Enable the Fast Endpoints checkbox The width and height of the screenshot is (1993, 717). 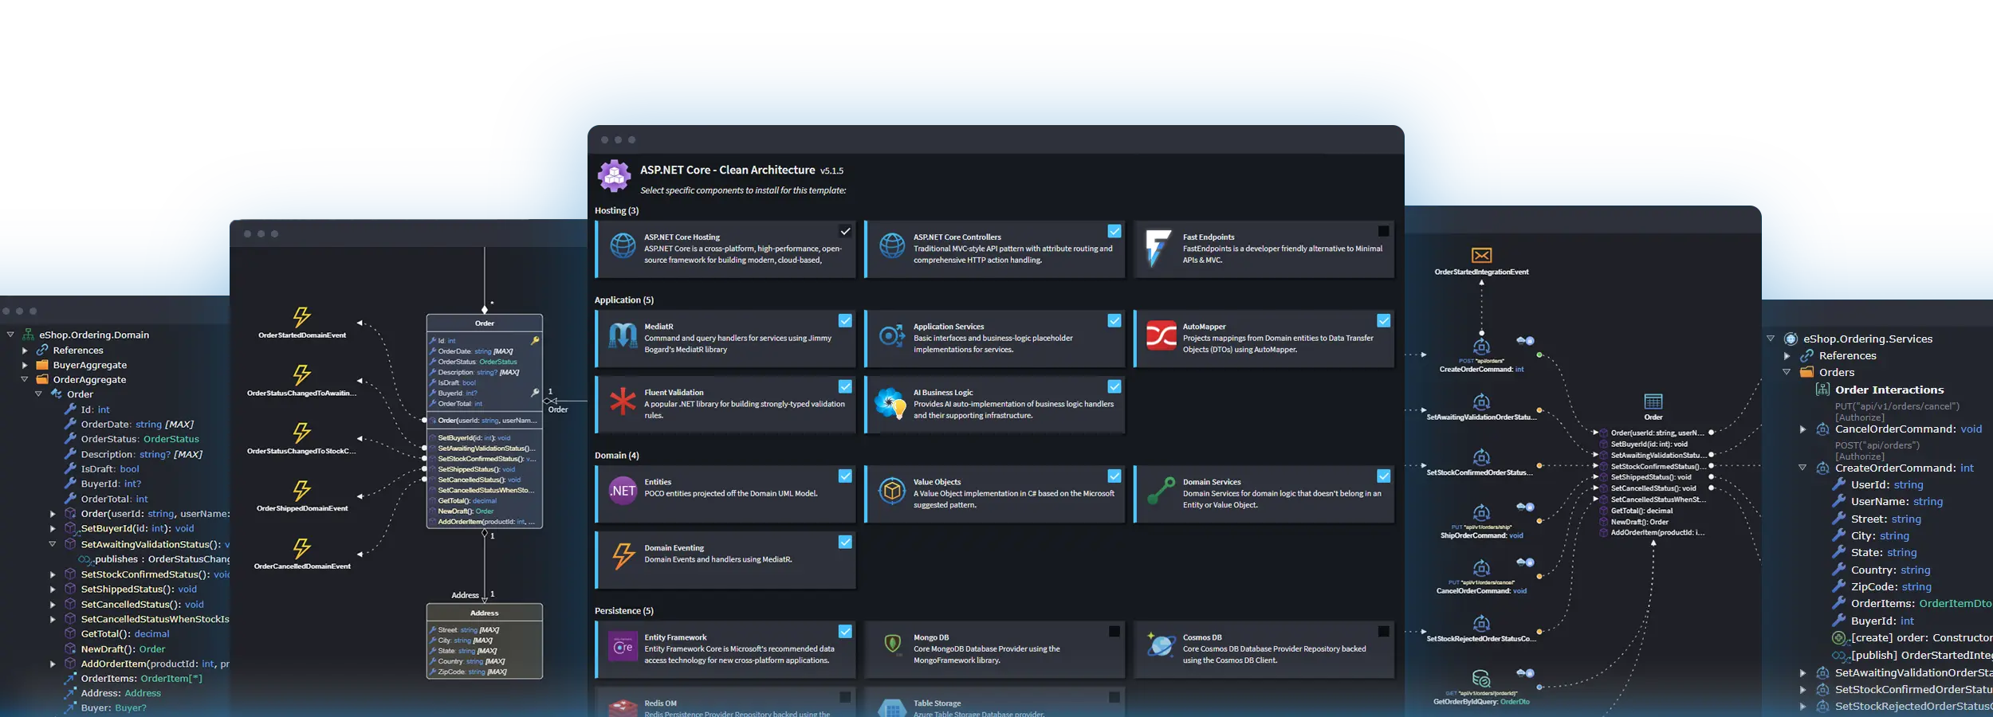pos(1383,231)
